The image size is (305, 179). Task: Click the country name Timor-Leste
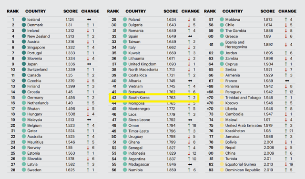click(139, 131)
